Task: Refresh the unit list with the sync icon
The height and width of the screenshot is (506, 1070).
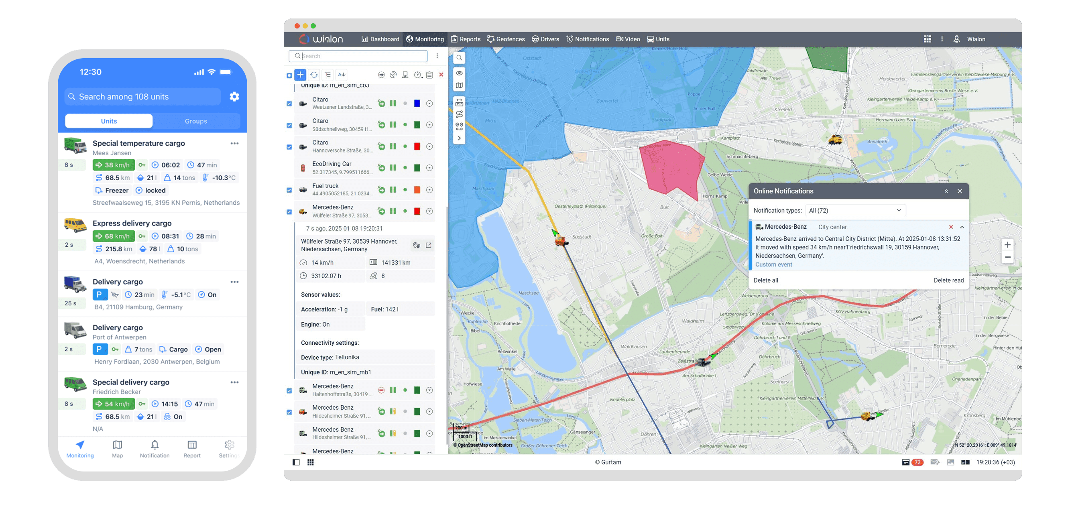Action: pyautogui.click(x=314, y=75)
